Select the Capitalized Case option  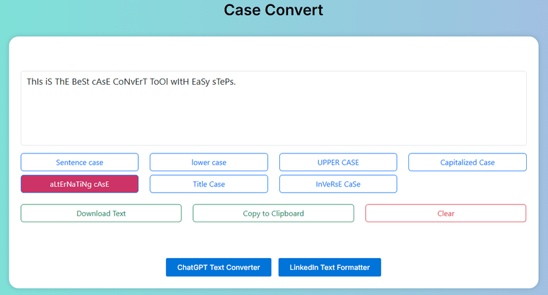(467, 162)
